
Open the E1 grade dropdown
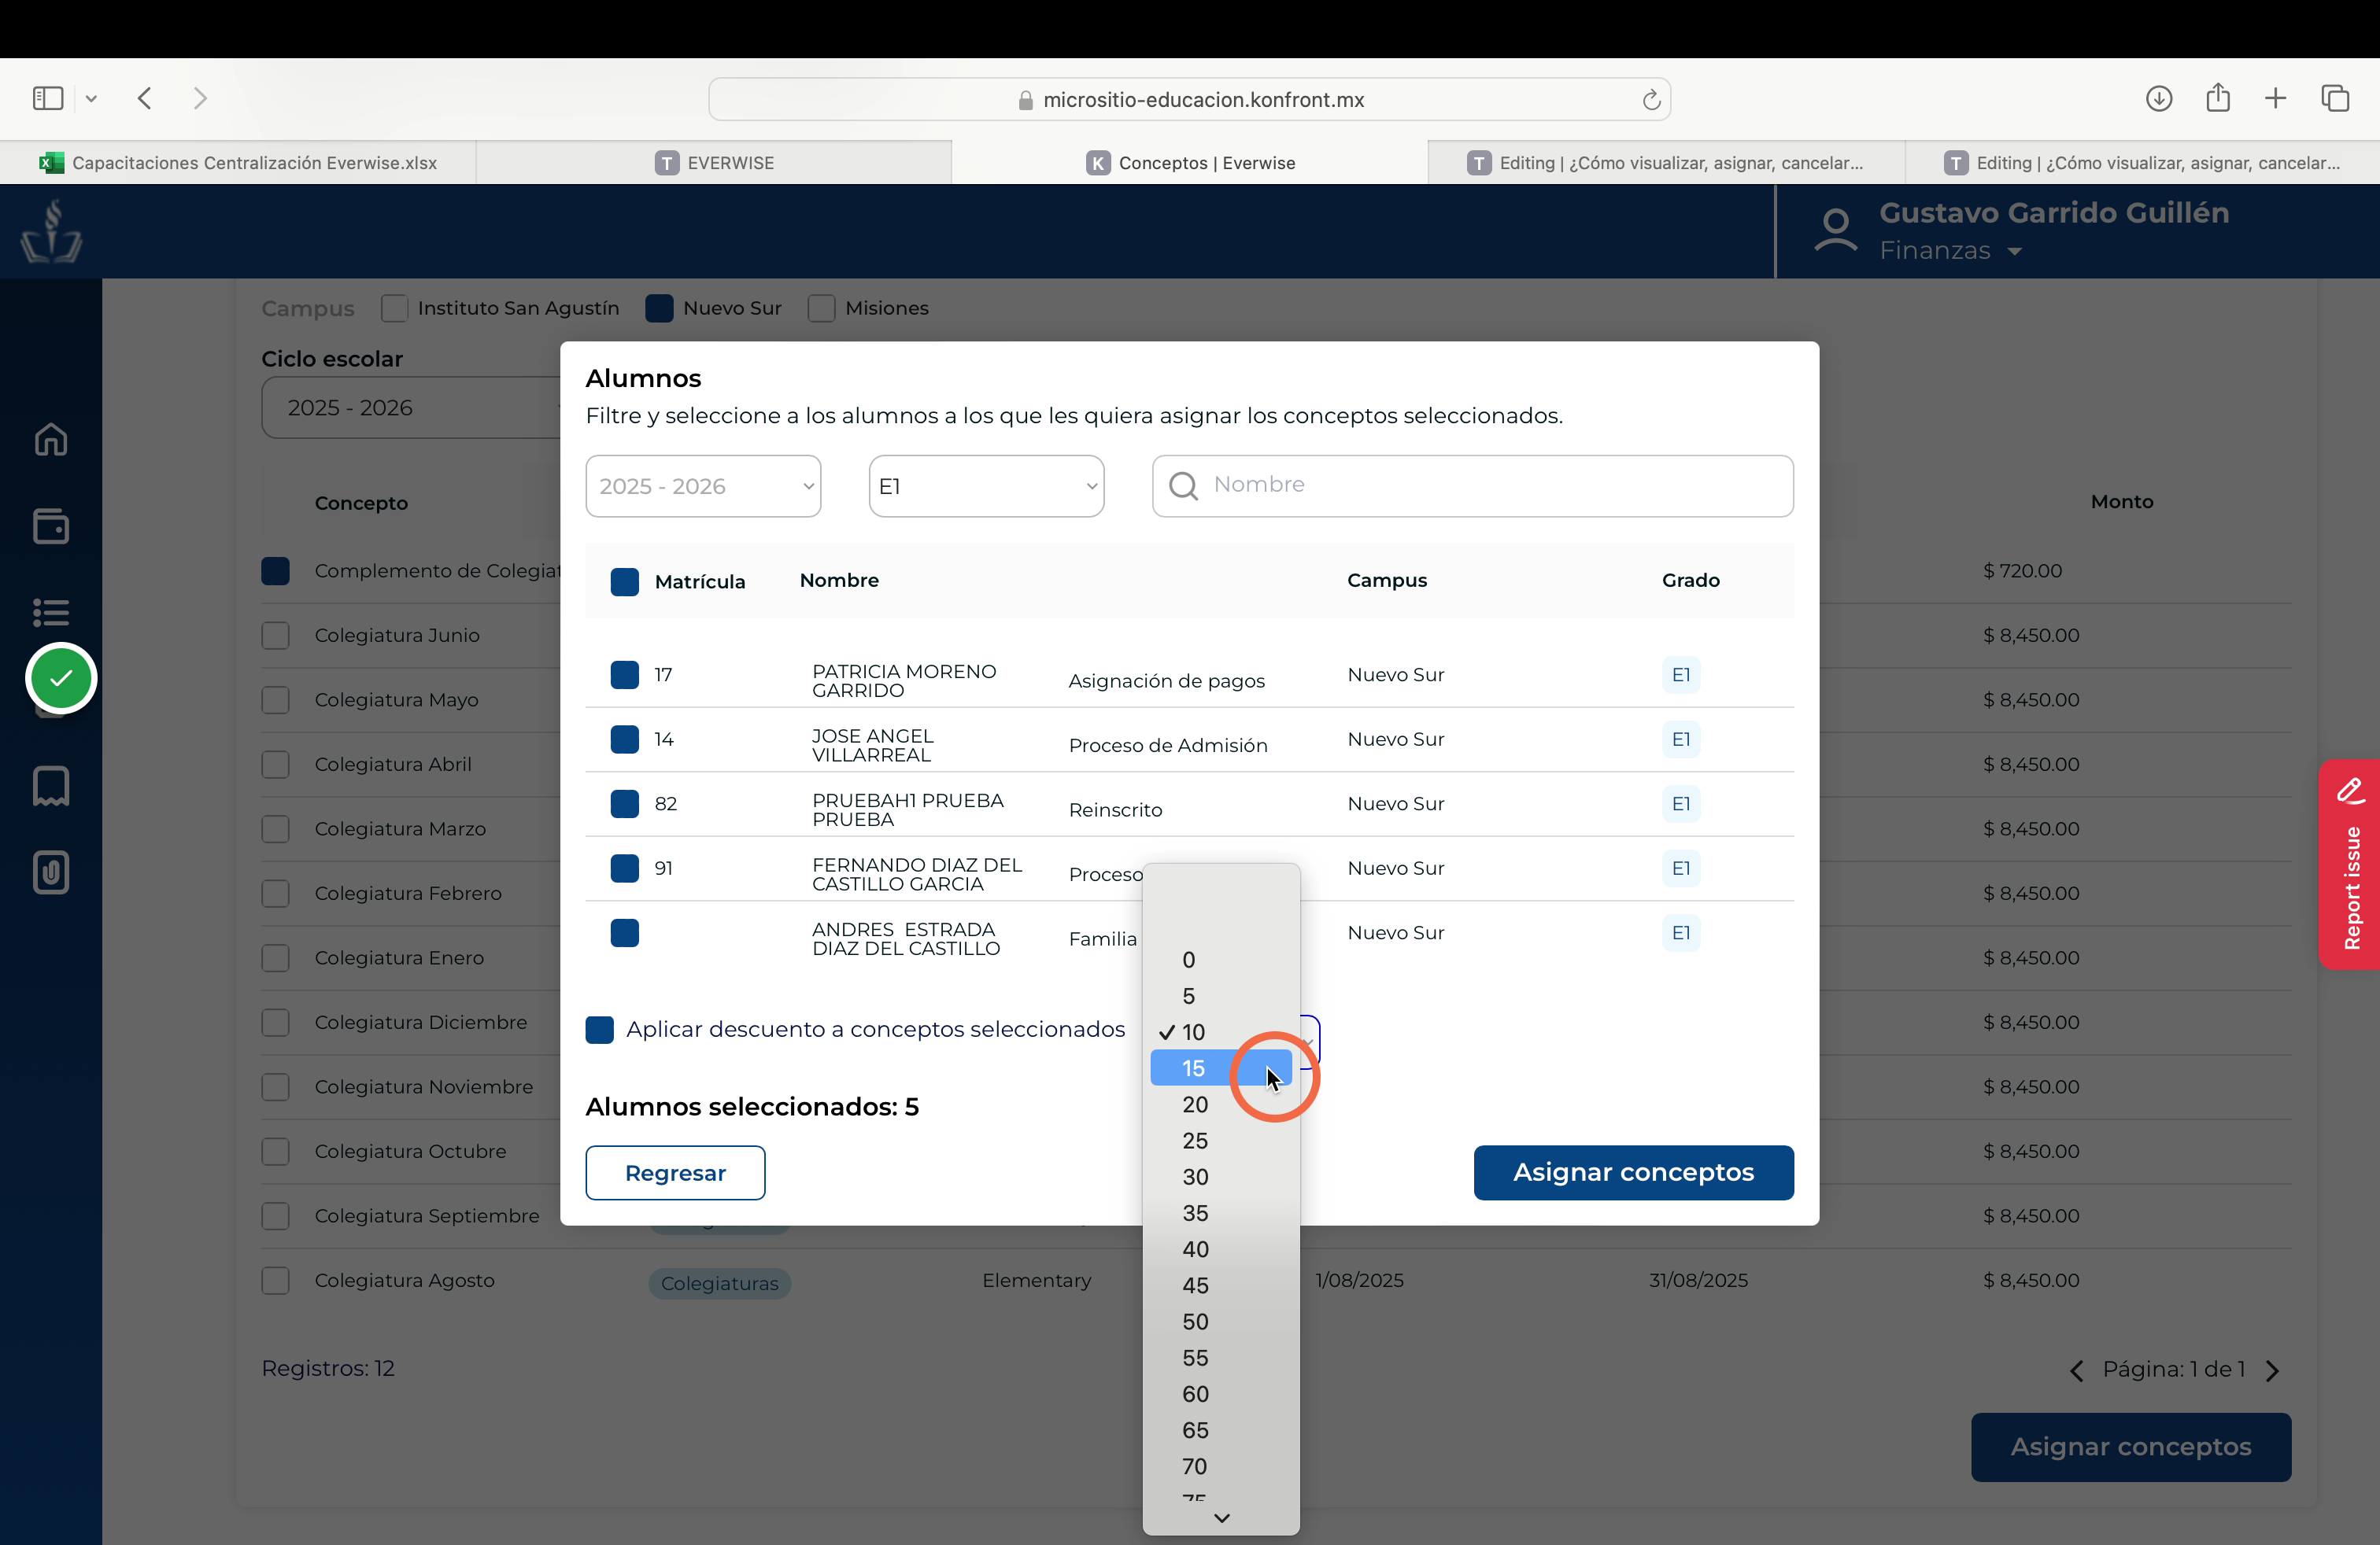[986, 485]
